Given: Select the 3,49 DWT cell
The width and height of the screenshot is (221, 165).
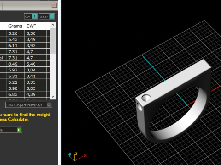Looking at the screenshot, I should pos(35,39).
